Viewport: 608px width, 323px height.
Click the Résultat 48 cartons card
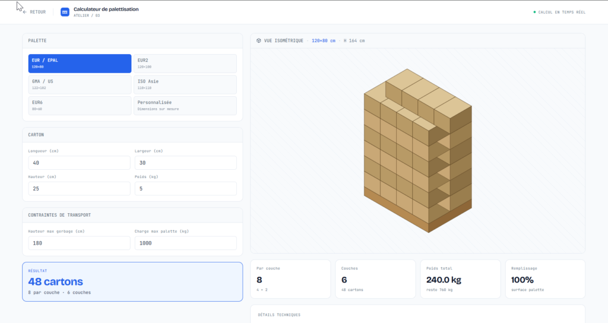point(132,282)
